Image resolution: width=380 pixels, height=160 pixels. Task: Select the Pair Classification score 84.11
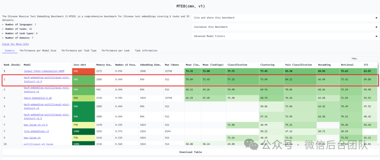pos(300,80)
